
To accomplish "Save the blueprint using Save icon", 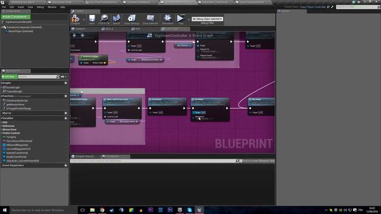I will click(92, 19).
